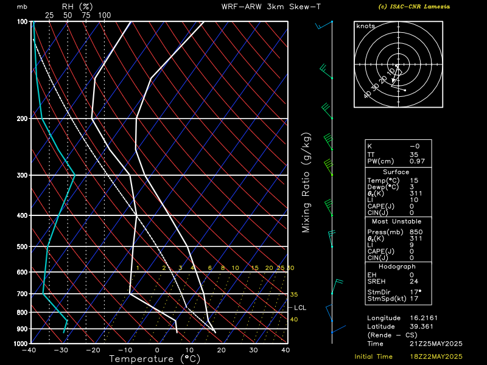
Task: Click the lowest blue wind barb near 925 mb
Action: [338, 329]
